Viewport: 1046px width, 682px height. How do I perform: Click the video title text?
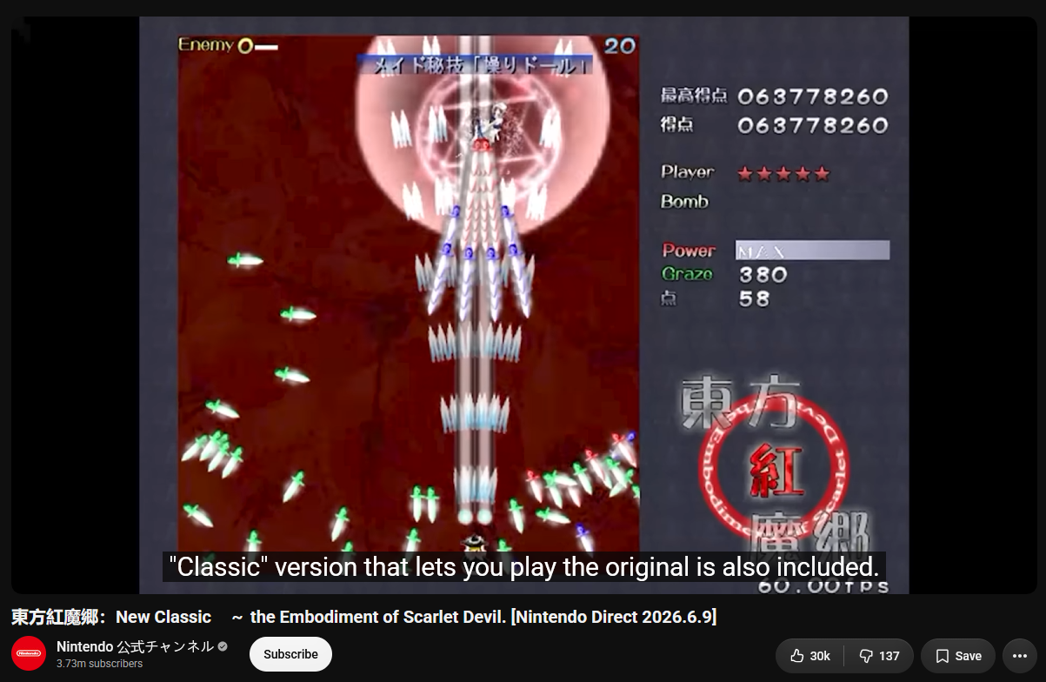pos(363,617)
